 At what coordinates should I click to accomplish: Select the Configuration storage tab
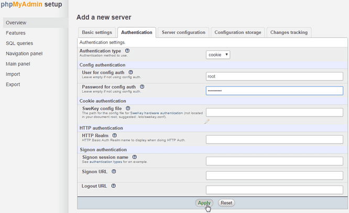pos(237,32)
